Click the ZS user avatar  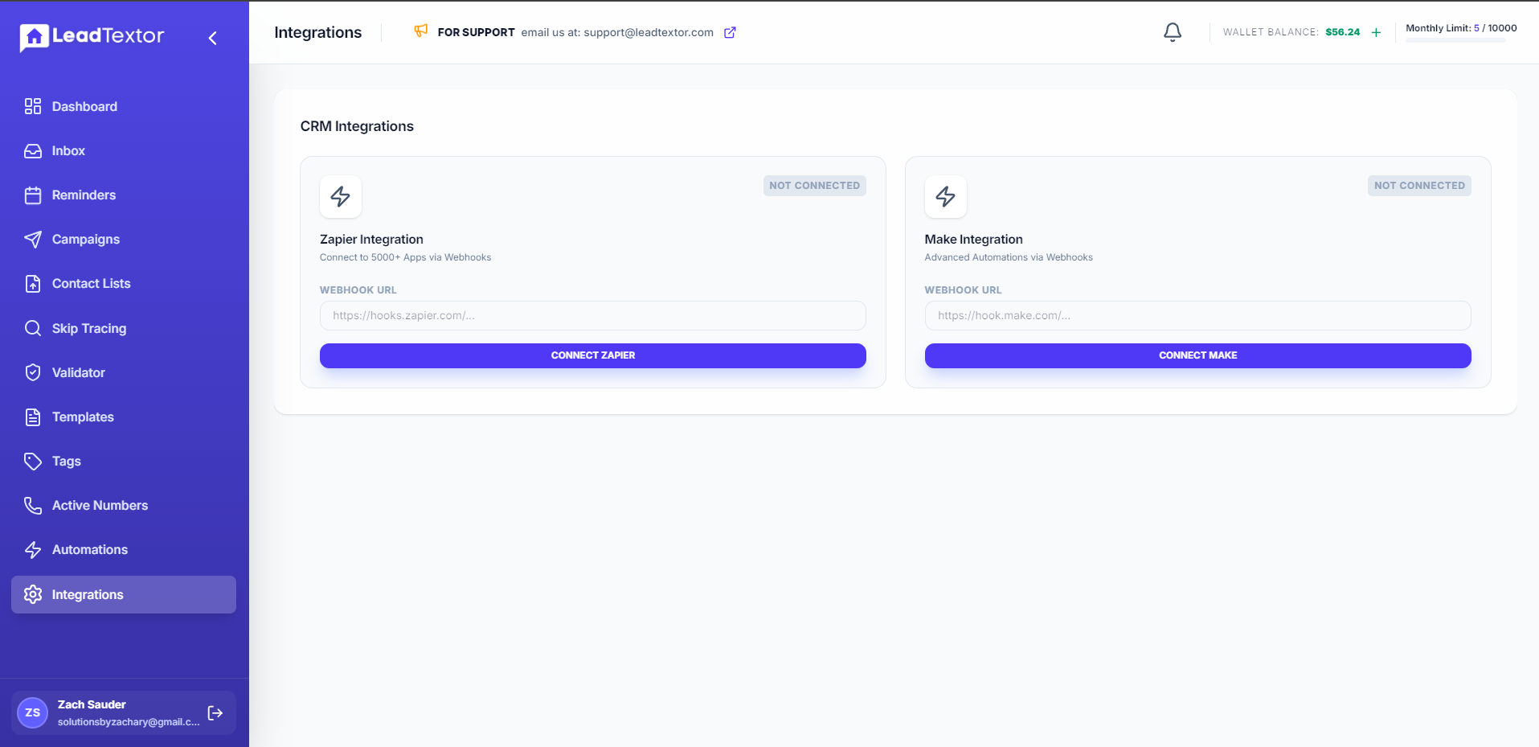coord(33,712)
